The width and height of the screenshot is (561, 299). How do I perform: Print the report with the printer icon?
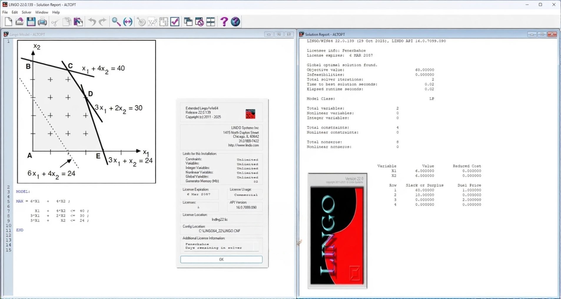pos(42,22)
